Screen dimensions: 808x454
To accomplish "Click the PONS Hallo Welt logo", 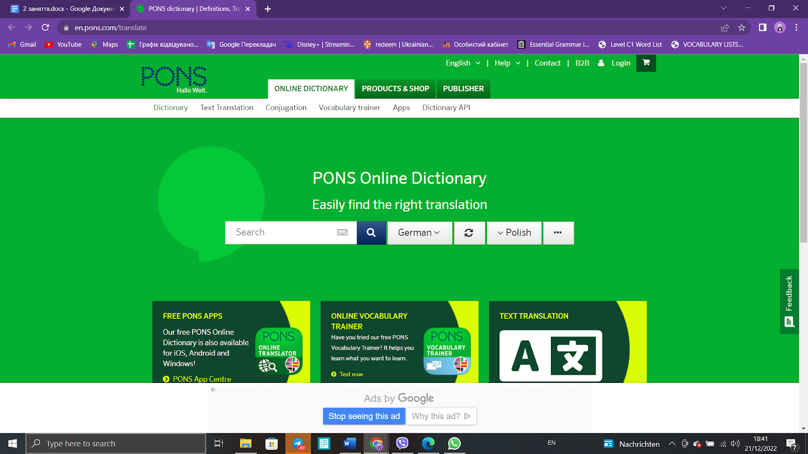I will pyautogui.click(x=174, y=79).
